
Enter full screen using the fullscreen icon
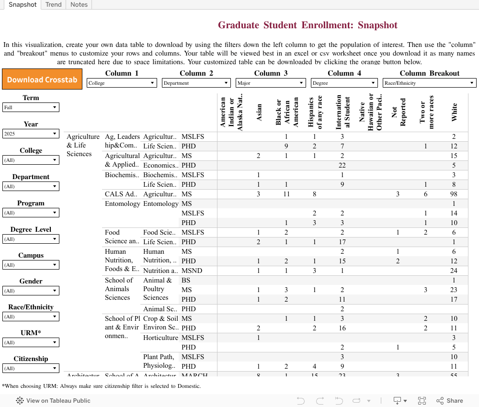[x=422, y=401]
